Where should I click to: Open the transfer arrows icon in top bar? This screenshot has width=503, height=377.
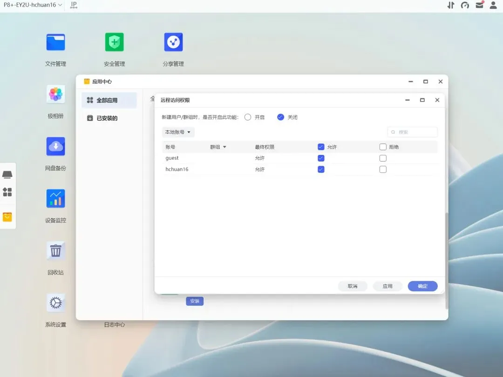pyautogui.click(x=451, y=5)
